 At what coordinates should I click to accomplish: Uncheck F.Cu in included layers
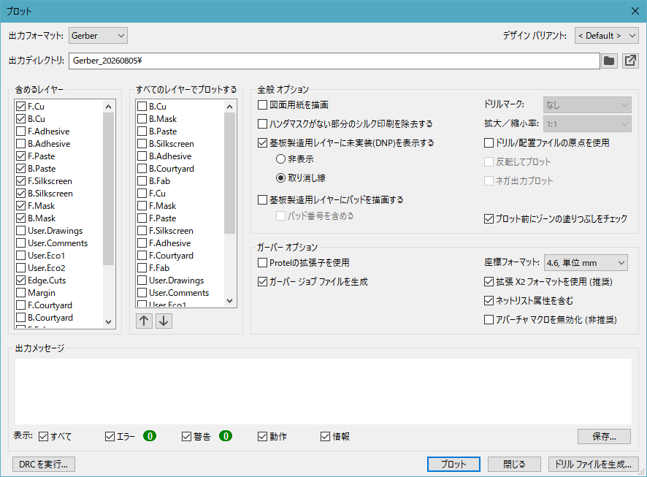click(20, 107)
